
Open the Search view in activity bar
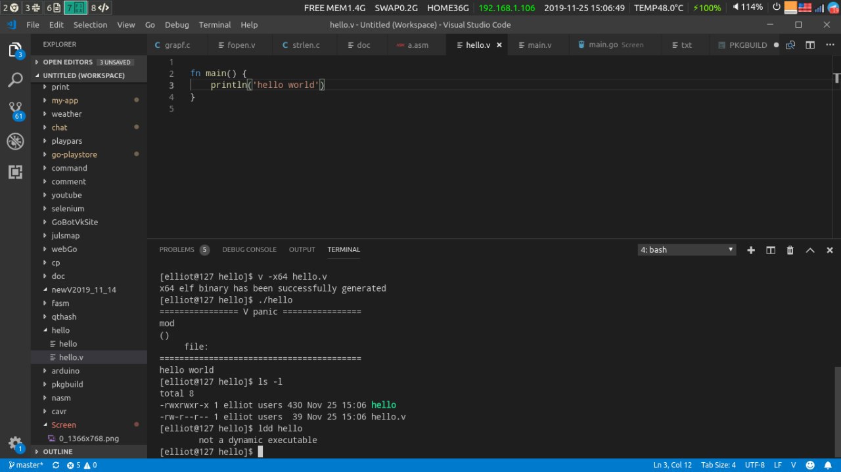click(x=14, y=80)
